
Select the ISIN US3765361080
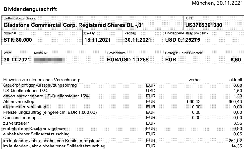coord(203,25)
